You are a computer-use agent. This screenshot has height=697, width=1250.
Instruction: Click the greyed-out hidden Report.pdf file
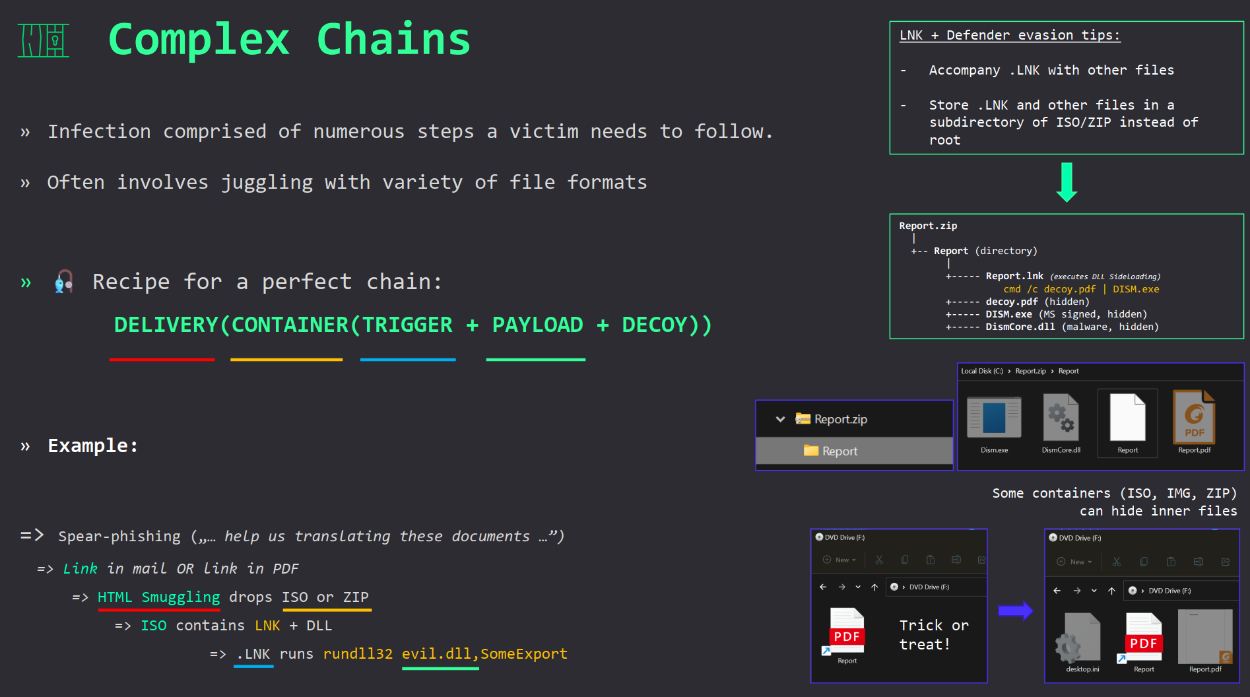click(1205, 638)
